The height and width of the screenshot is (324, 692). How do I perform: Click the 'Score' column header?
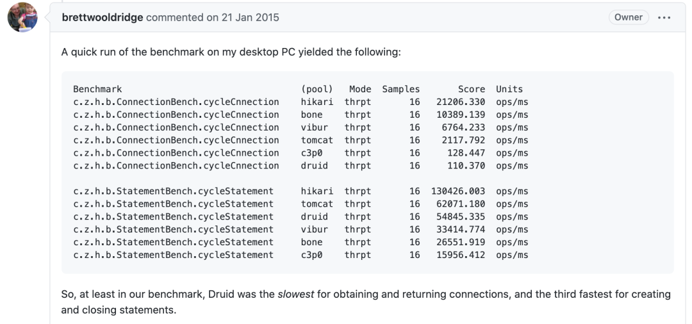click(472, 89)
